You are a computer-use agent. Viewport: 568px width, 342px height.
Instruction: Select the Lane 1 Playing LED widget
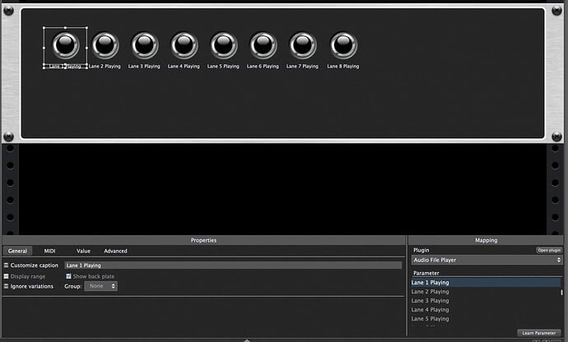point(65,44)
